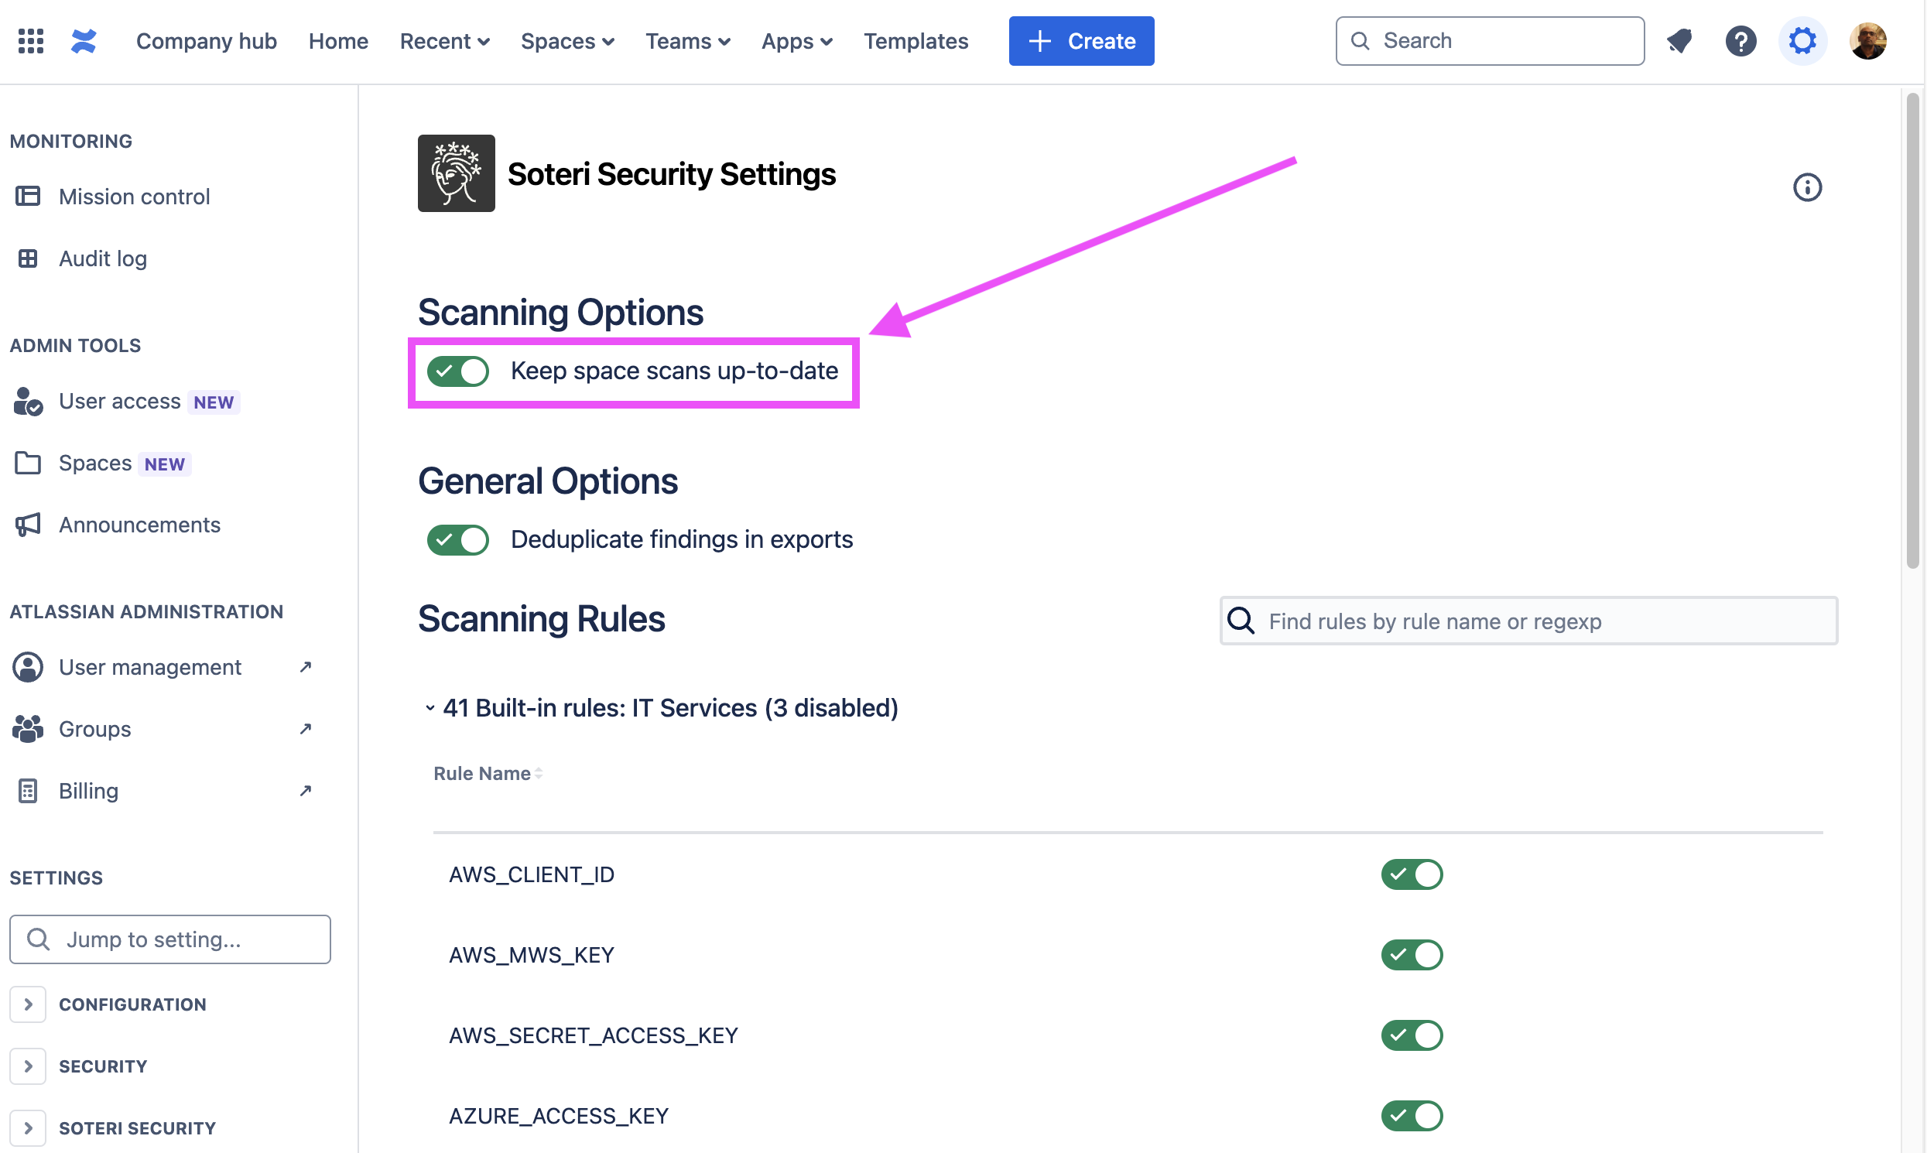The image size is (1927, 1153).
Task: Click the blue Create button
Action: (1081, 41)
